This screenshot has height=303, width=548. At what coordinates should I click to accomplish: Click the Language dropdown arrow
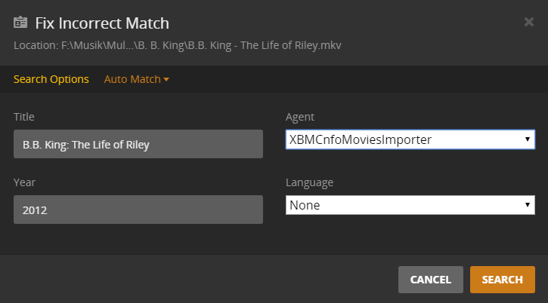[527, 205]
